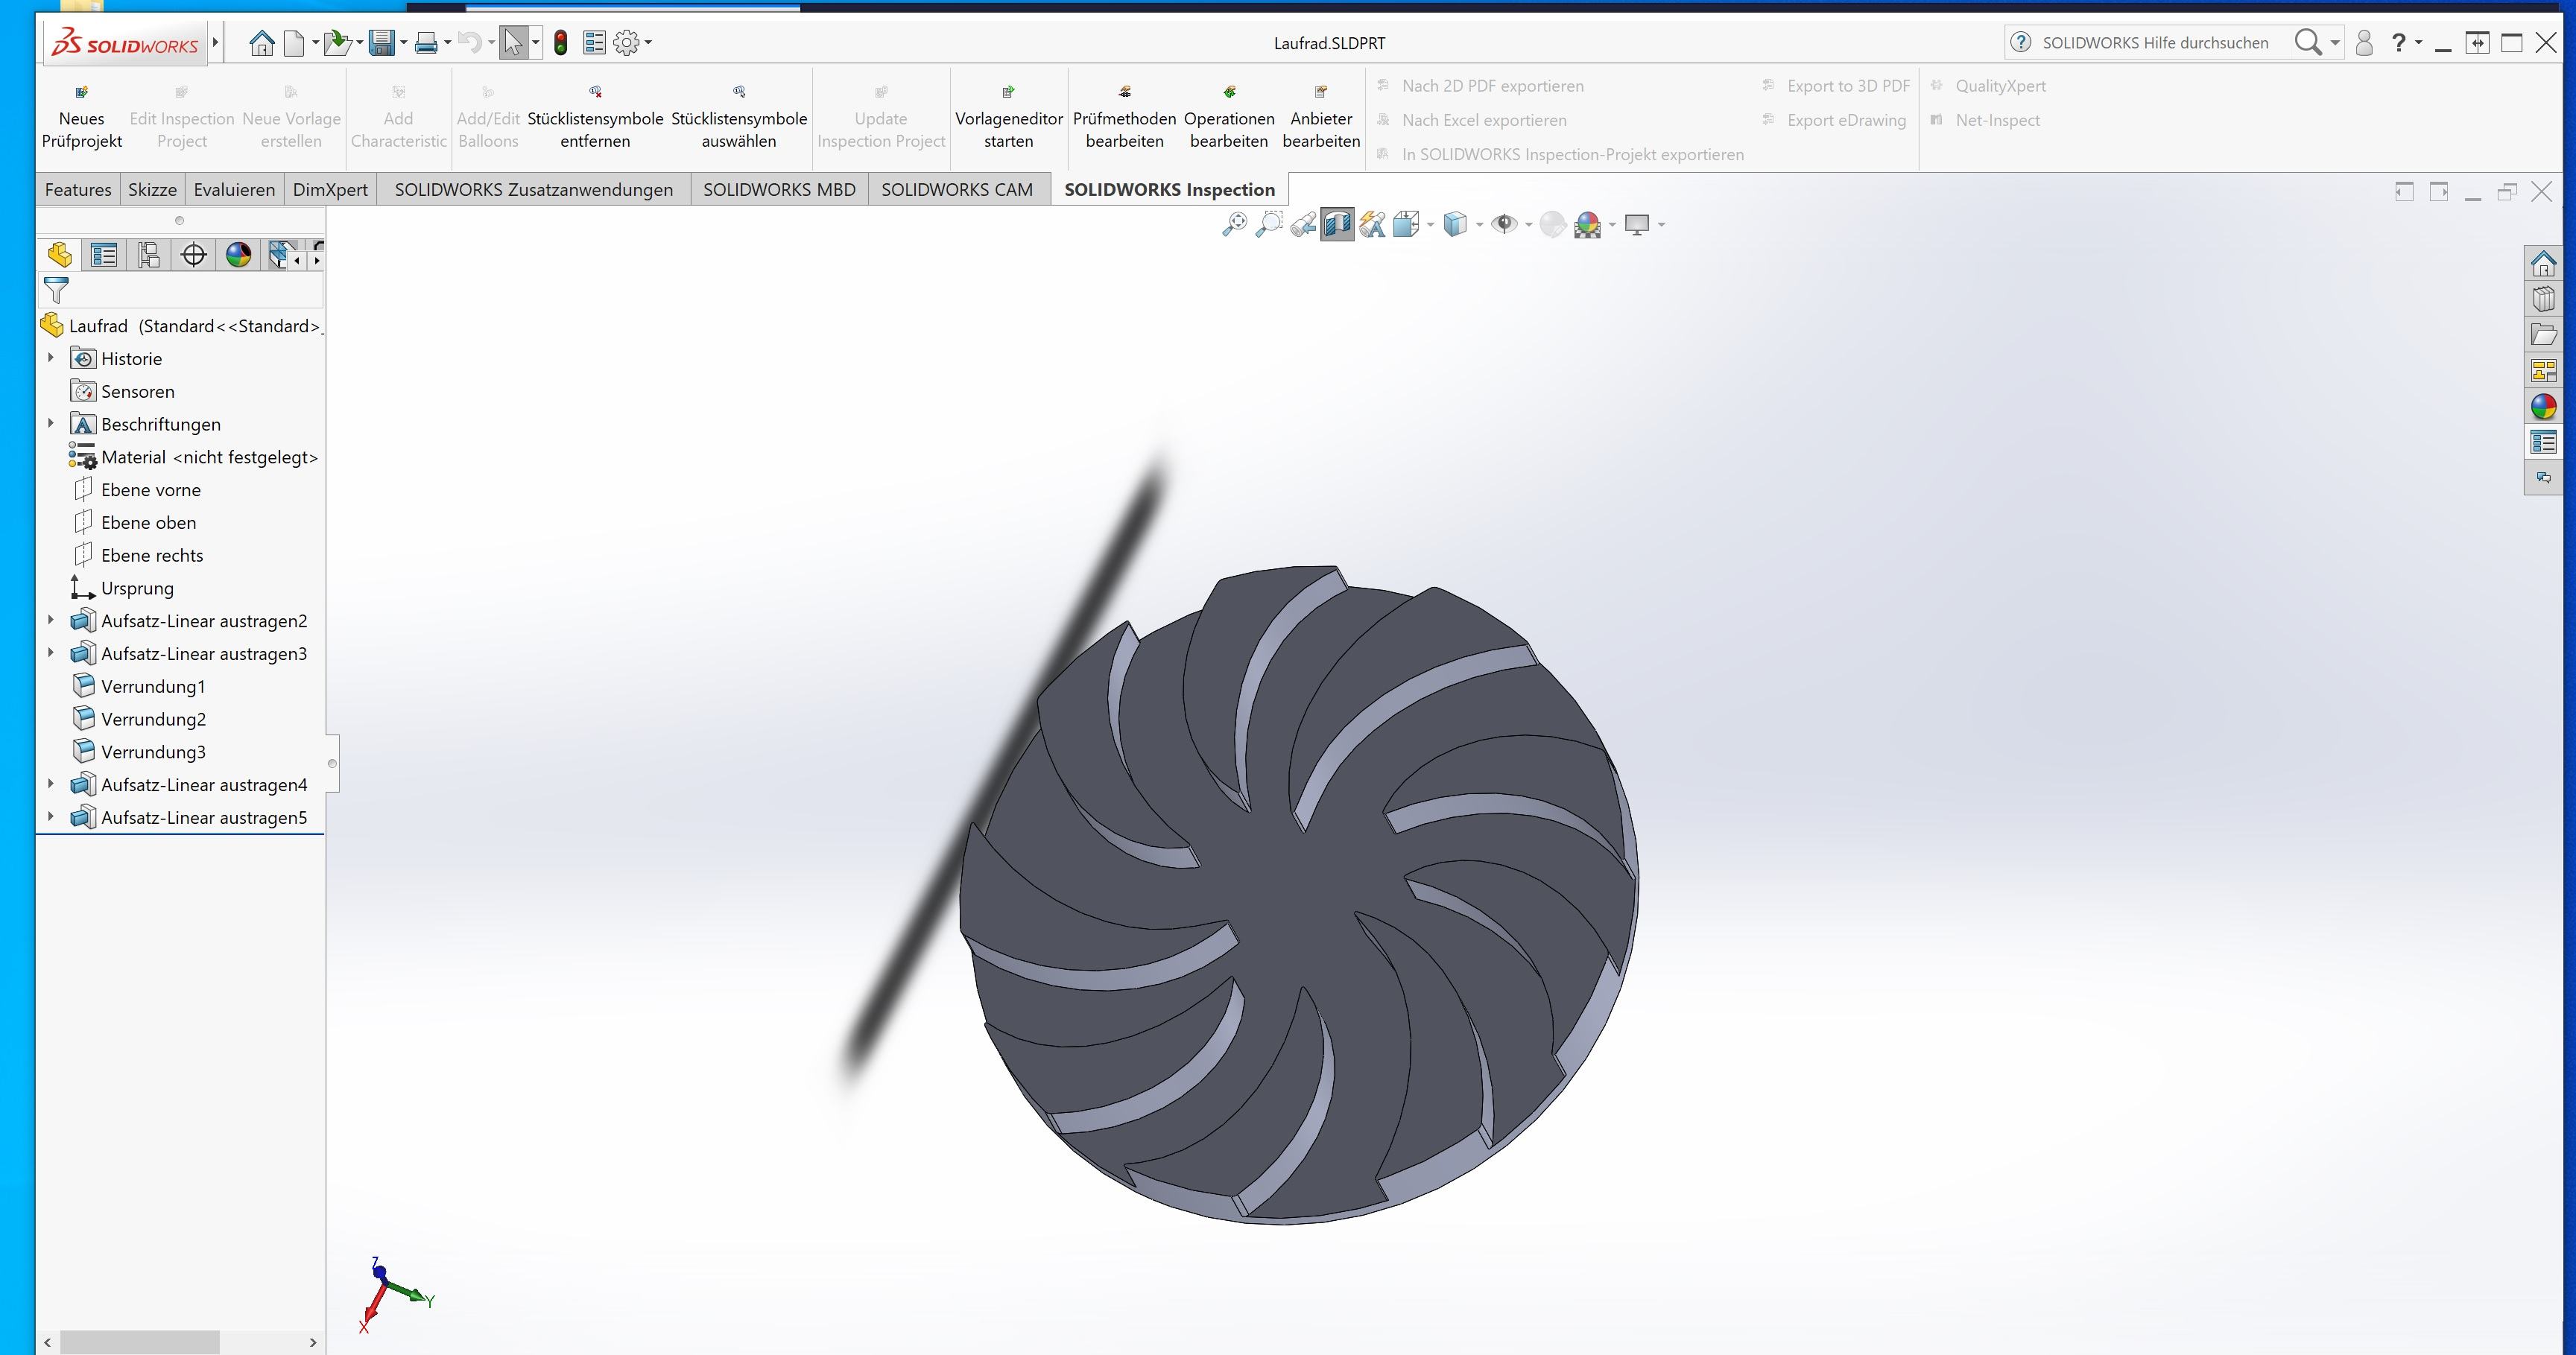Switch to the Features tab
Screen dimensions: 2576x1355
click(x=78, y=190)
